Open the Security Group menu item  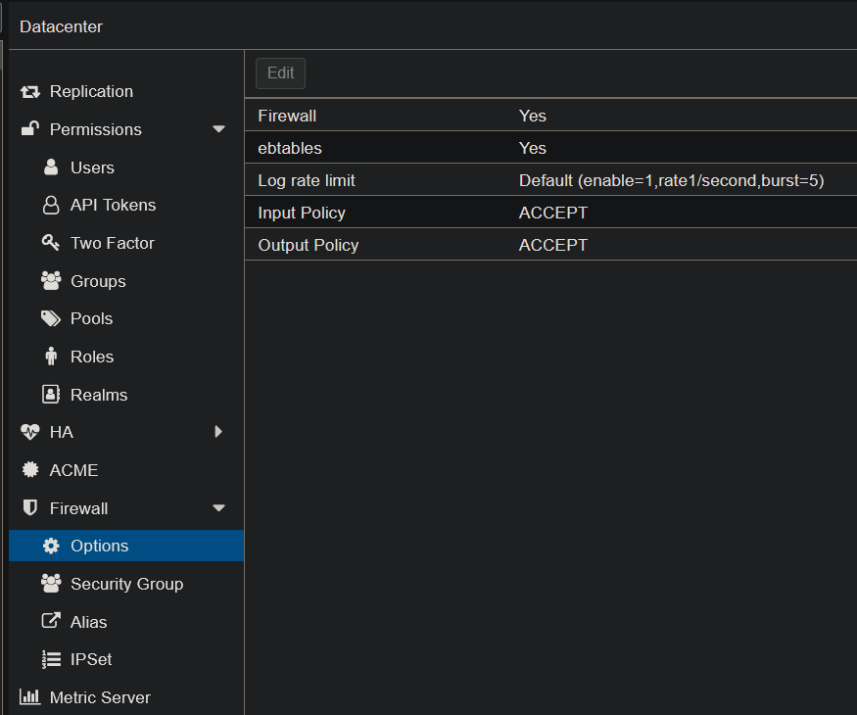click(126, 584)
